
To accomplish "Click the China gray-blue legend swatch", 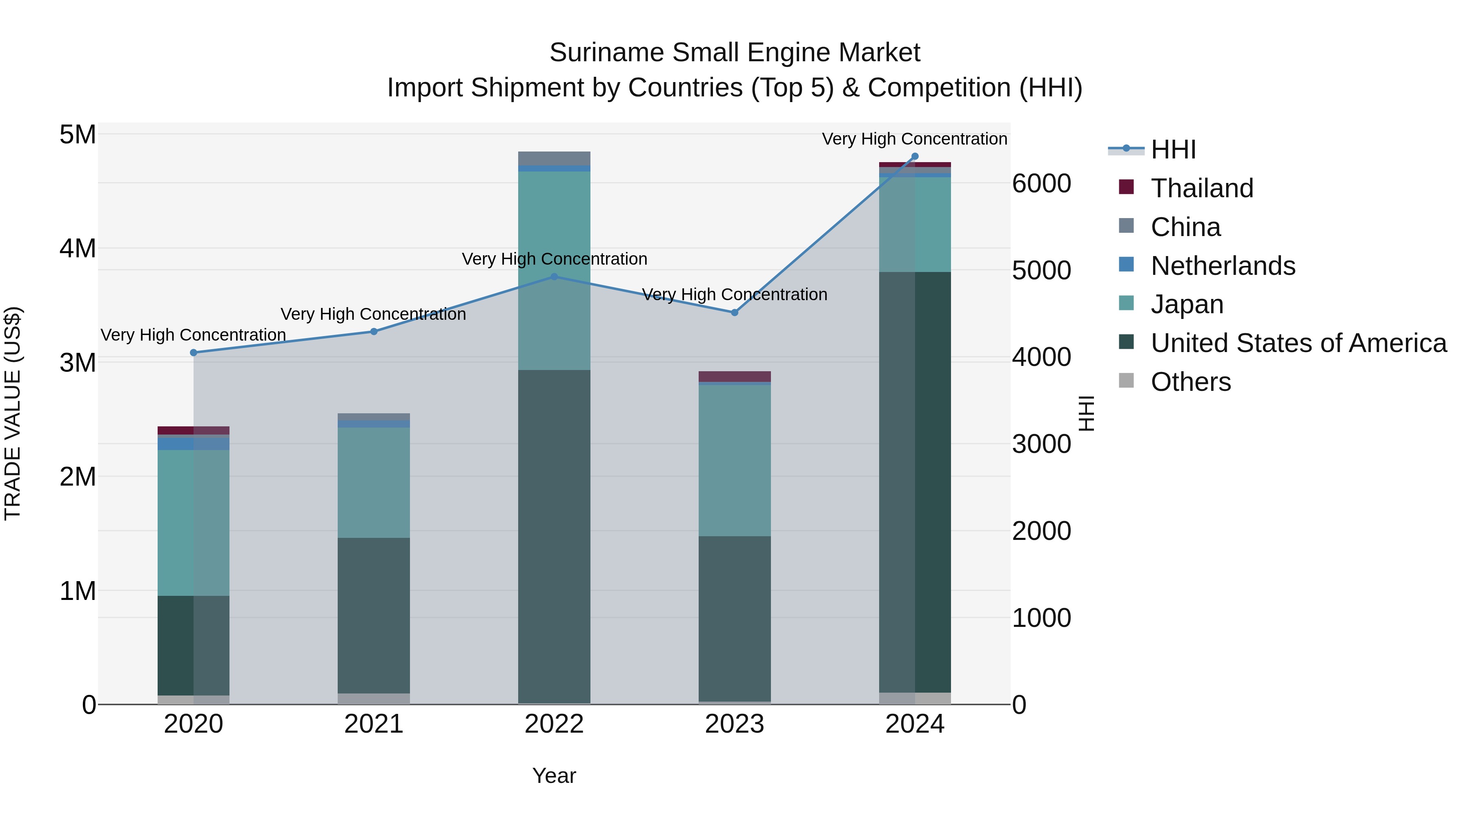I will click(x=1127, y=225).
